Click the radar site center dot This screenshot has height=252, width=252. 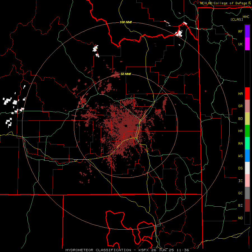click(126, 126)
